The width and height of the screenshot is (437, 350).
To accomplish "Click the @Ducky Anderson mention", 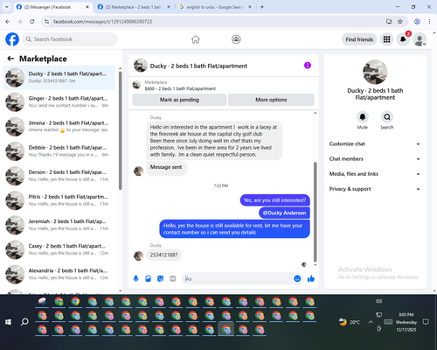I will pyautogui.click(x=284, y=213).
